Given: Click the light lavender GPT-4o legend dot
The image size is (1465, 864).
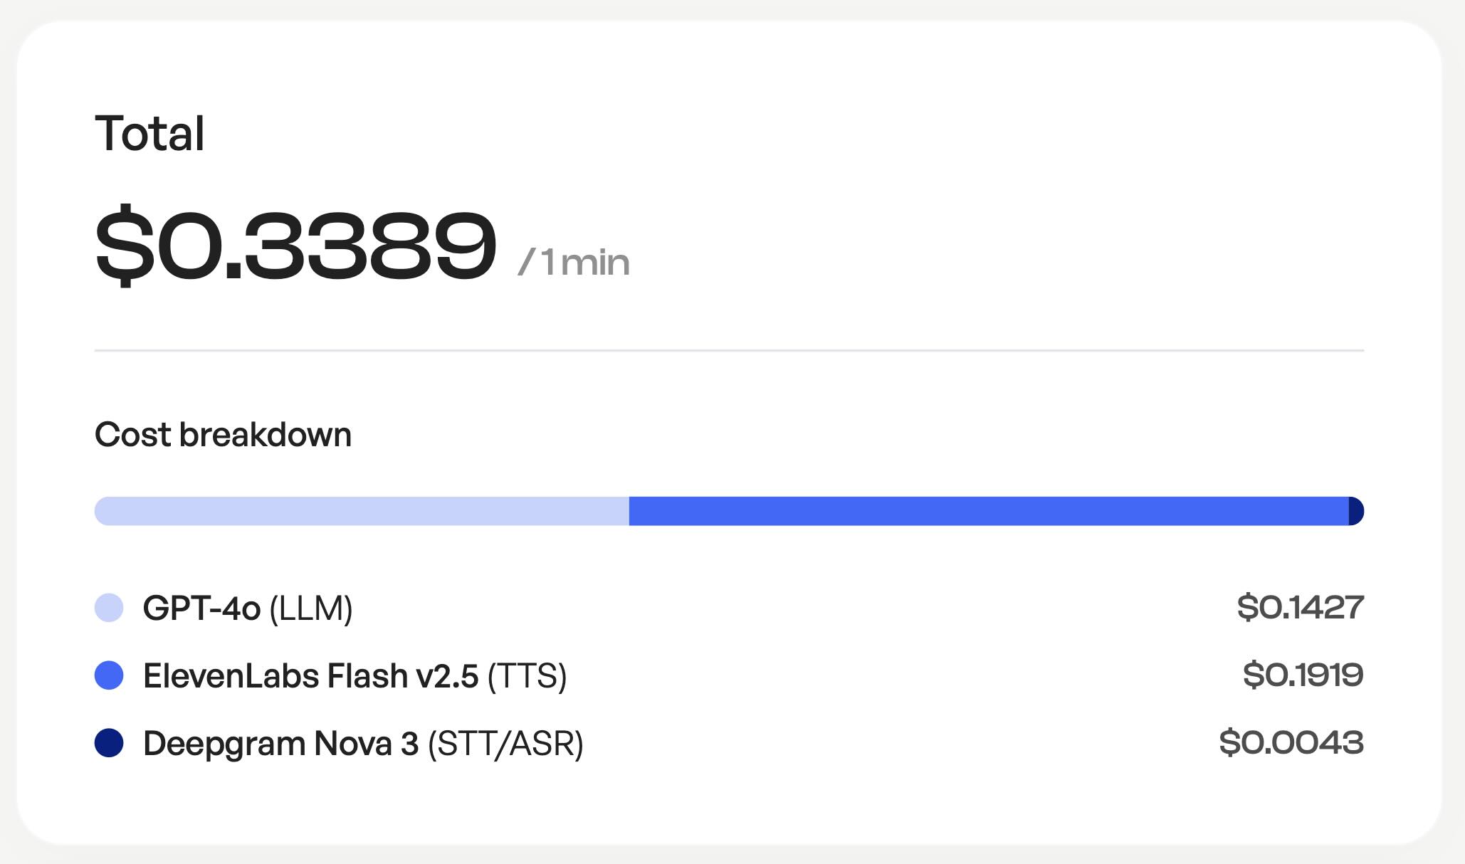Looking at the screenshot, I should [109, 608].
